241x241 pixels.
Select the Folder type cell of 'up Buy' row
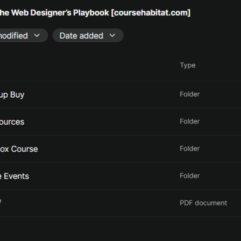(x=190, y=94)
